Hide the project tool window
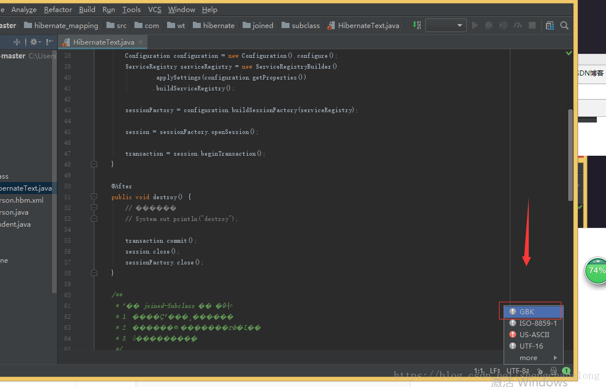The image size is (606, 387). click(49, 42)
